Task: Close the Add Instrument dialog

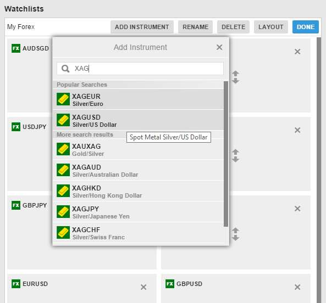Action: 219,47
